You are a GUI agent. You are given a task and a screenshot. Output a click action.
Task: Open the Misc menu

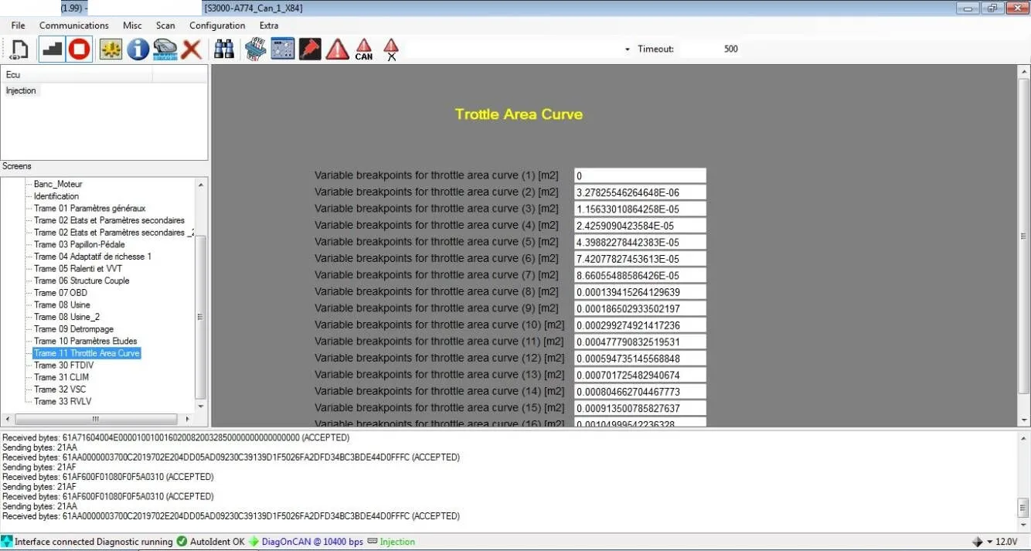pos(132,26)
